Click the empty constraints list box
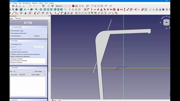This screenshot has width=180, height=101. (28, 86)
